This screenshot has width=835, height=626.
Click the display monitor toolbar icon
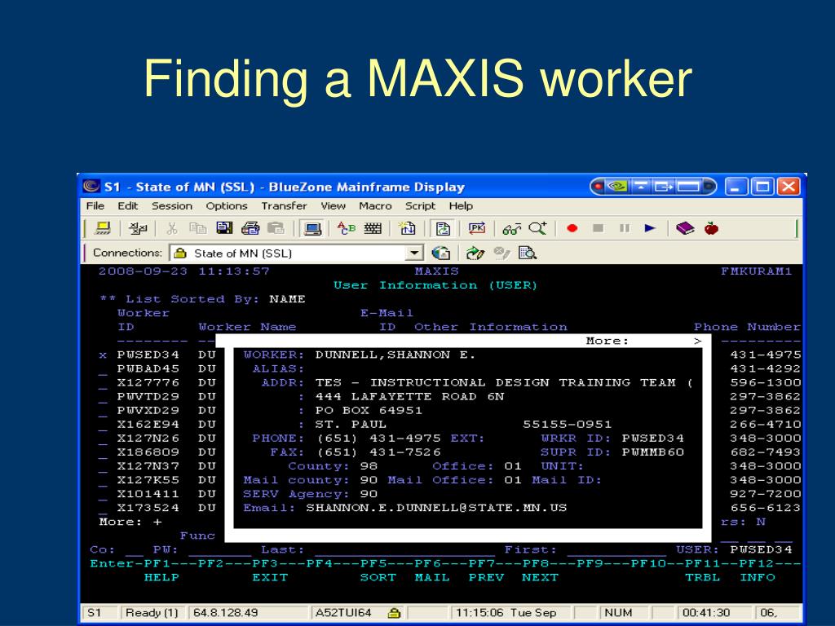coord(312,228)
